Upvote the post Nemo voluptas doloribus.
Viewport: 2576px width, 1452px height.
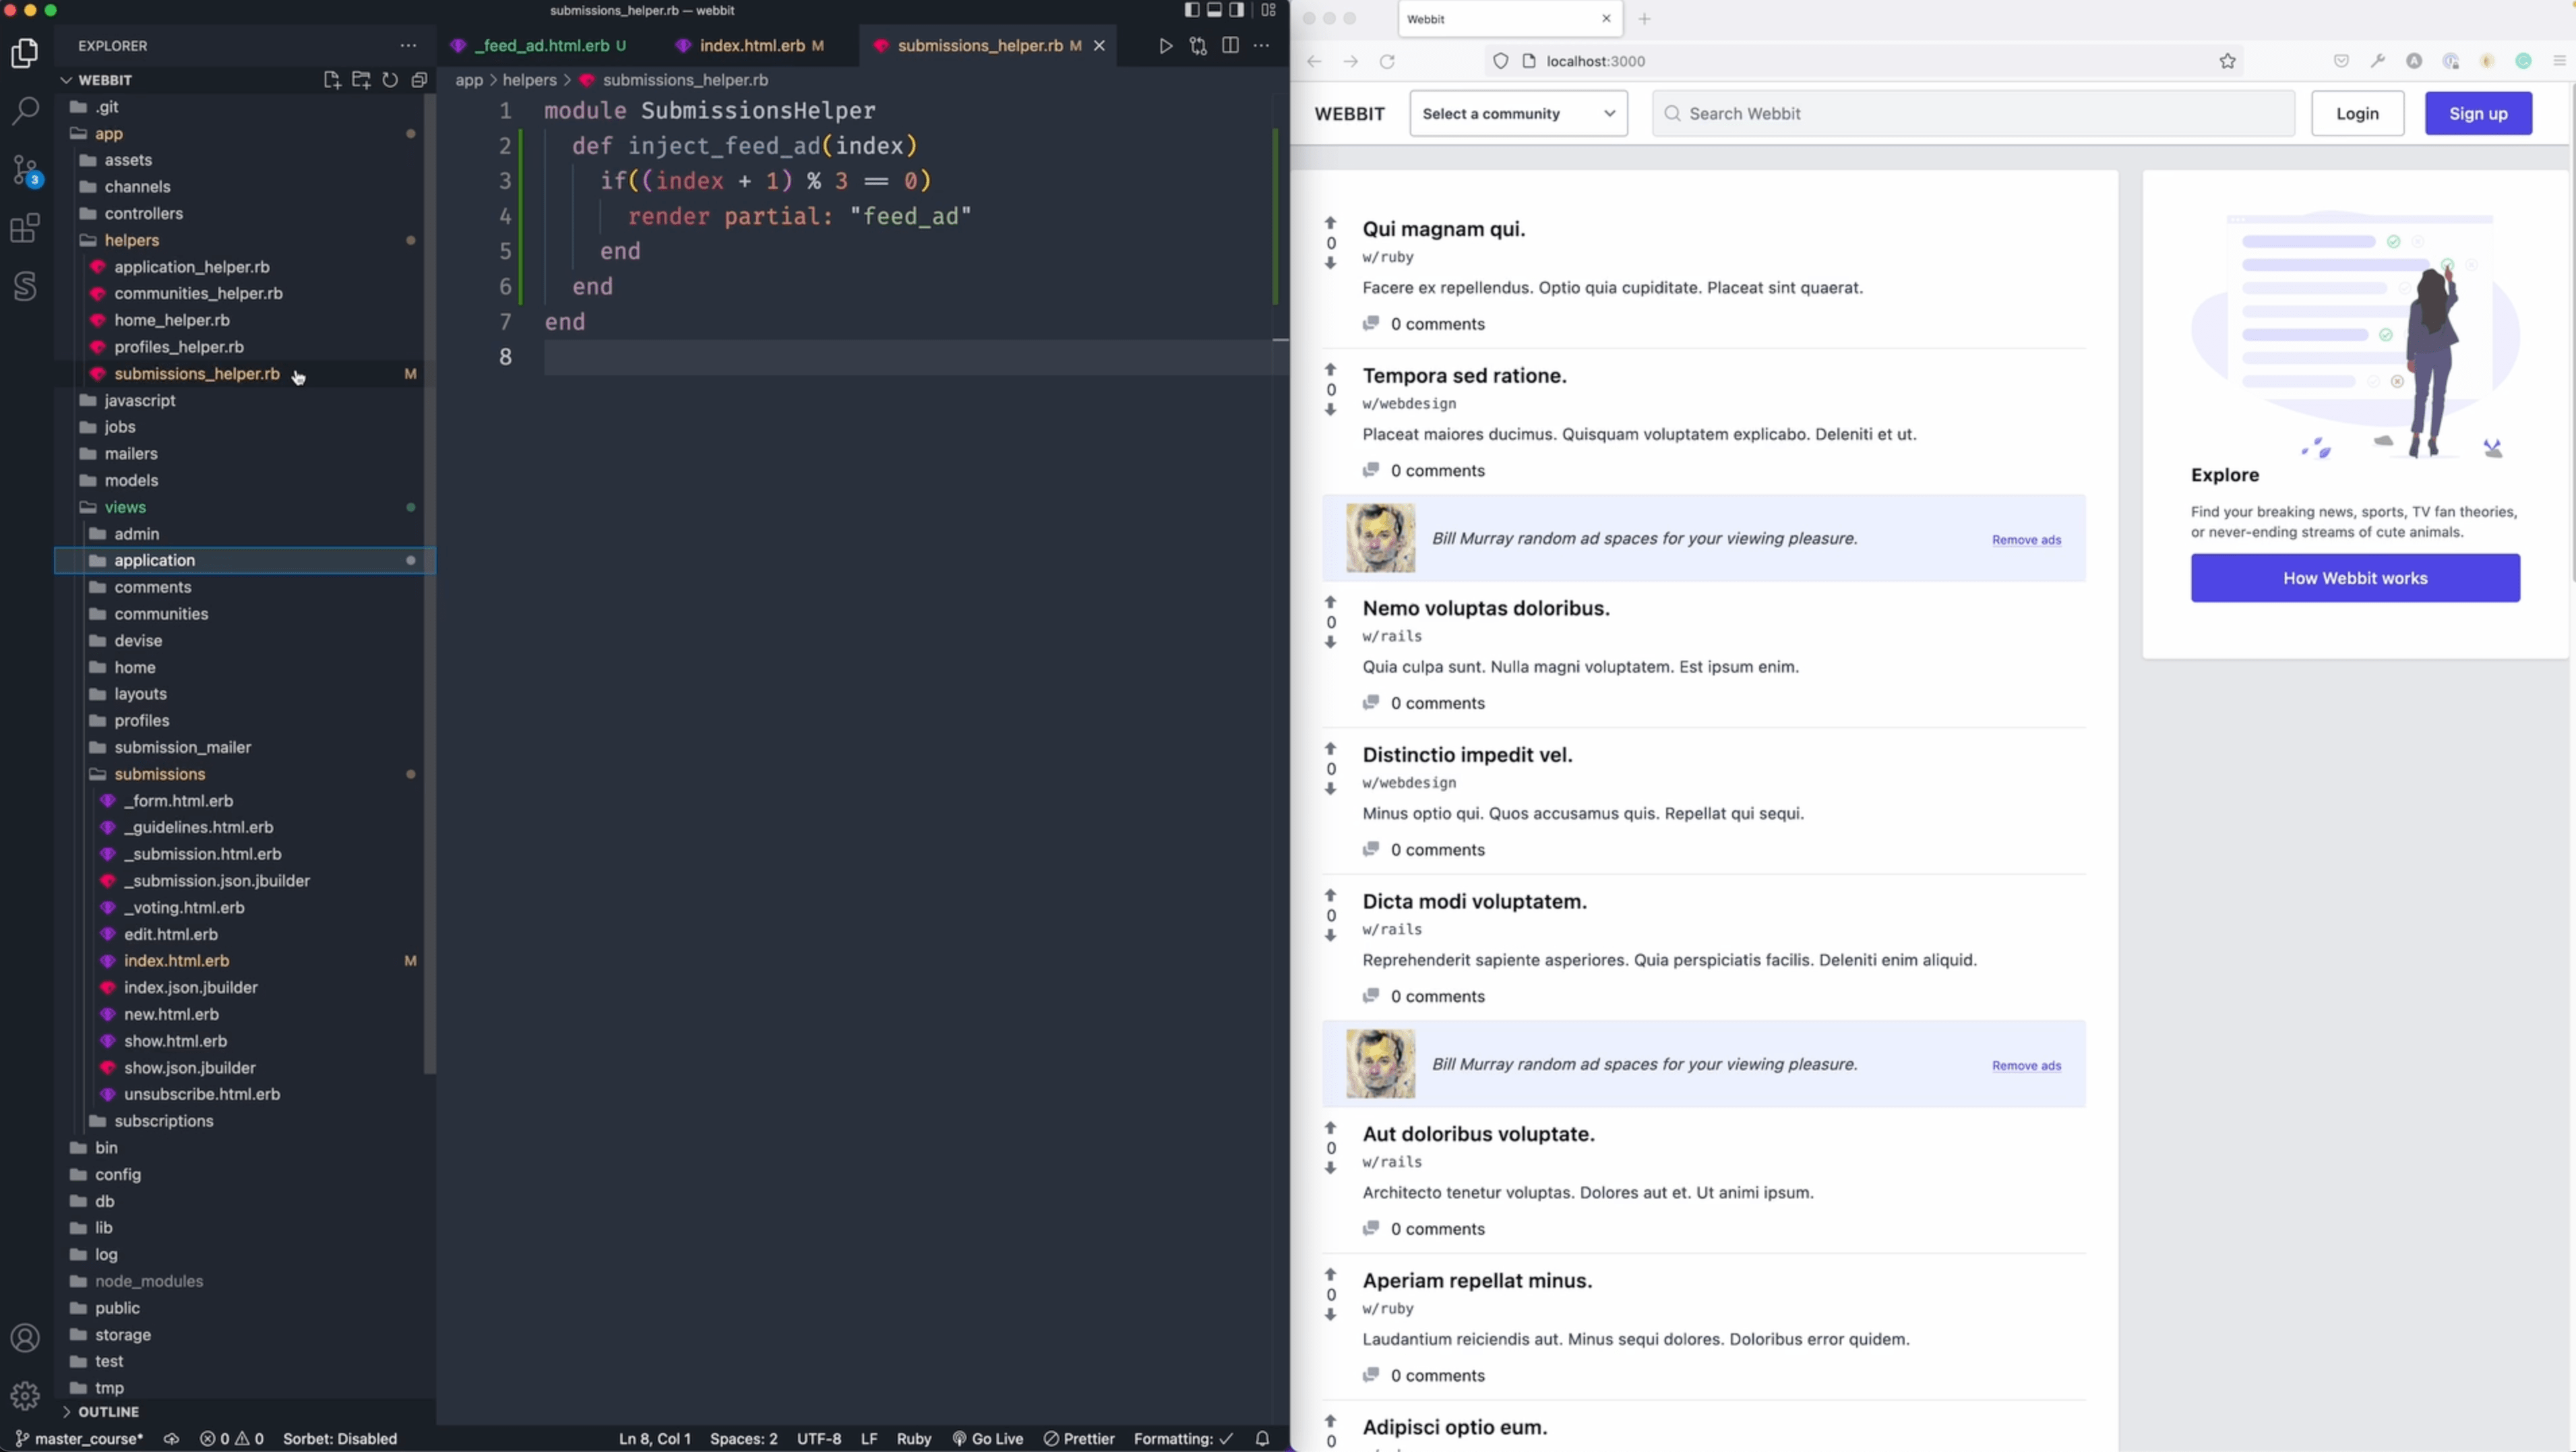pos(1330,602)
